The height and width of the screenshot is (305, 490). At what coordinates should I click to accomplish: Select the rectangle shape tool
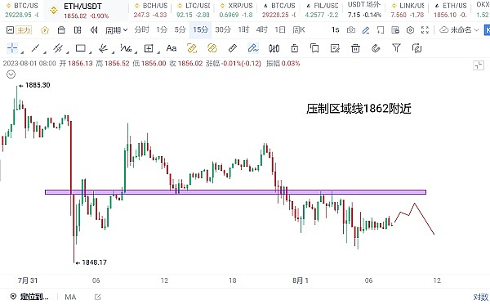pos(81,48)
